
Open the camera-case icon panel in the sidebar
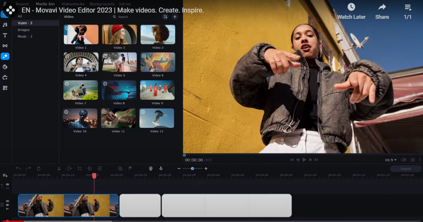(5, 77)
